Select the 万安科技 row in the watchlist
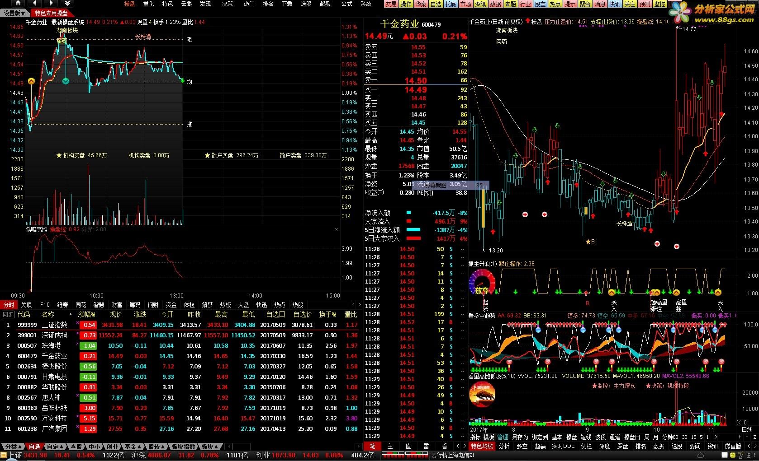 click(180, 418)
